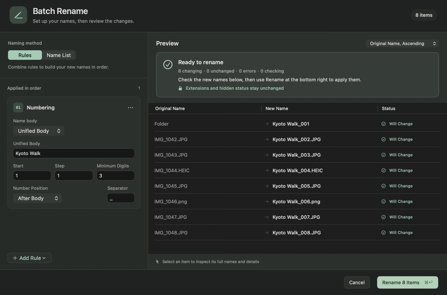Click the Ready to rename checkmark icon
Viewport: 447px width, 295px height.
click(x=168, y=64)
